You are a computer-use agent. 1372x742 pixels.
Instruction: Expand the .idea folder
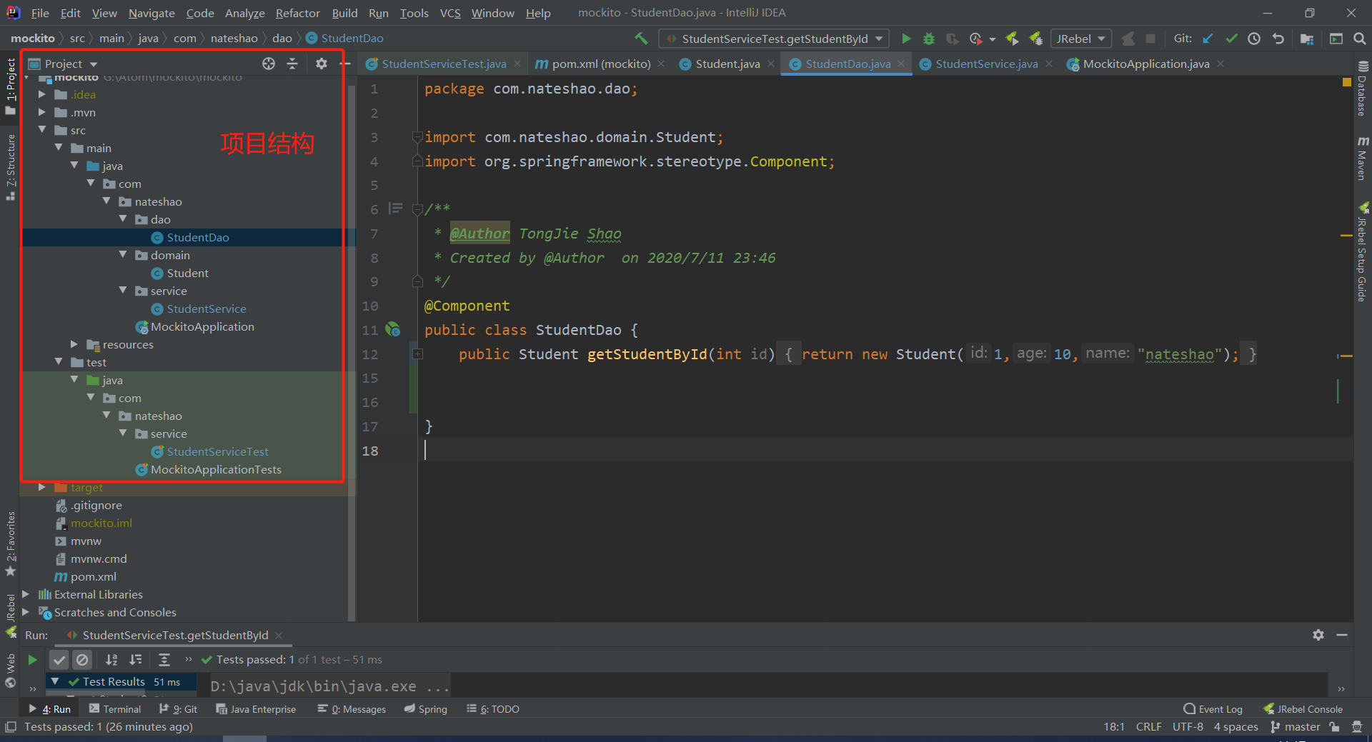(x=42, y=94)
